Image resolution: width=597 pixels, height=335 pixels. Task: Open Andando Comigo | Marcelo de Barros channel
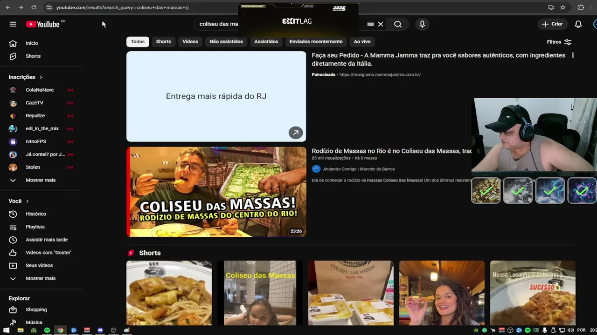pyautogui.click(x=359, y=169)
